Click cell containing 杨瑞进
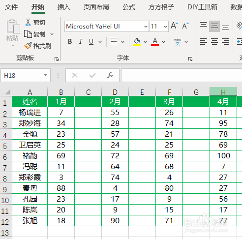The image size is (242, 239). (30, 113)
